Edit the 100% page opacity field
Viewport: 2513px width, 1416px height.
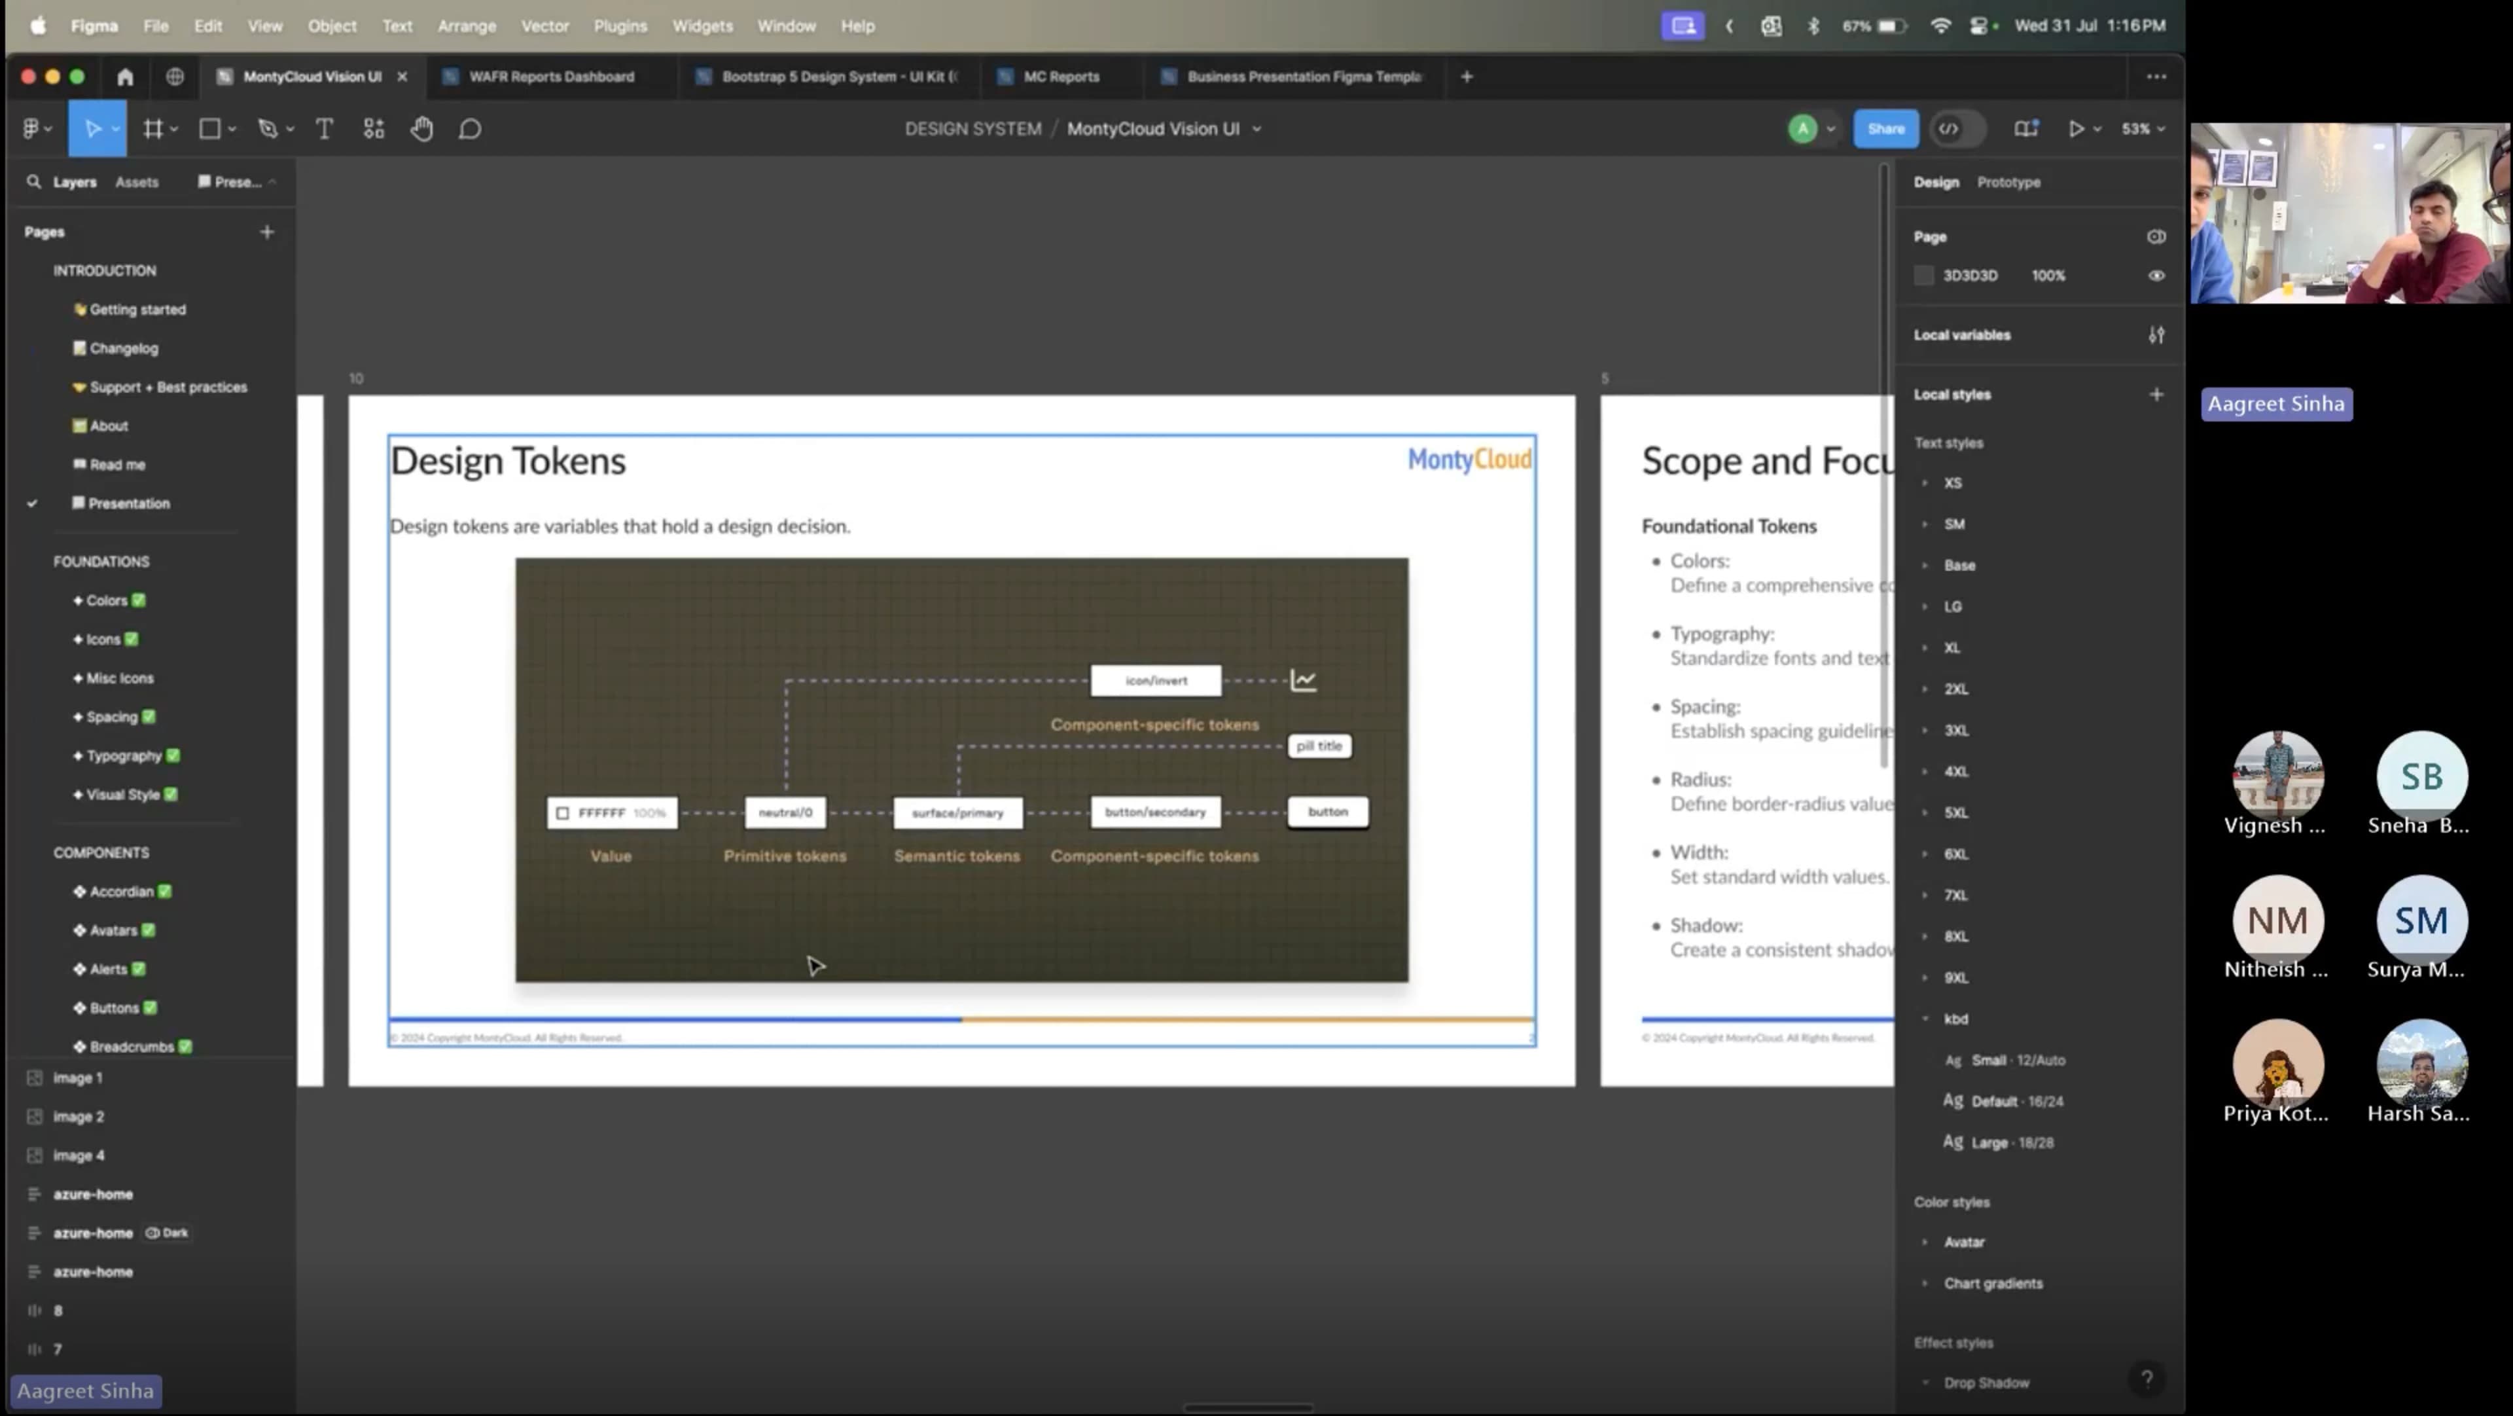click(2048, 276)
